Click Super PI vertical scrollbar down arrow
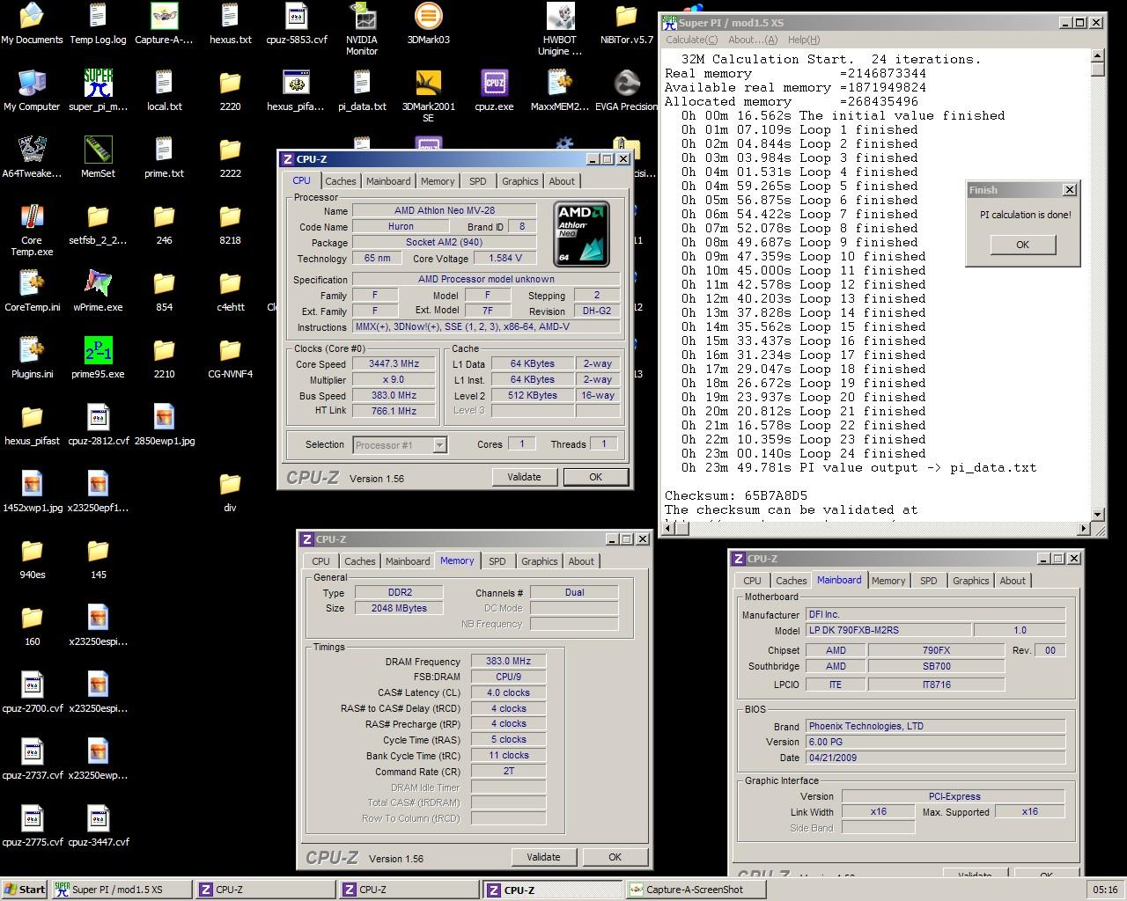This screenshot has width=1127, height=901. pyautogui.click(x=1097, y=515)
